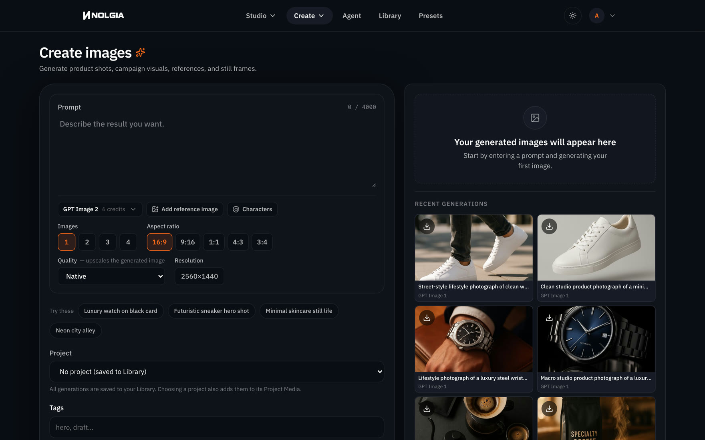Open the blue-dial macro watch thumbnail

pyautogui.click(x=596, y=339)
